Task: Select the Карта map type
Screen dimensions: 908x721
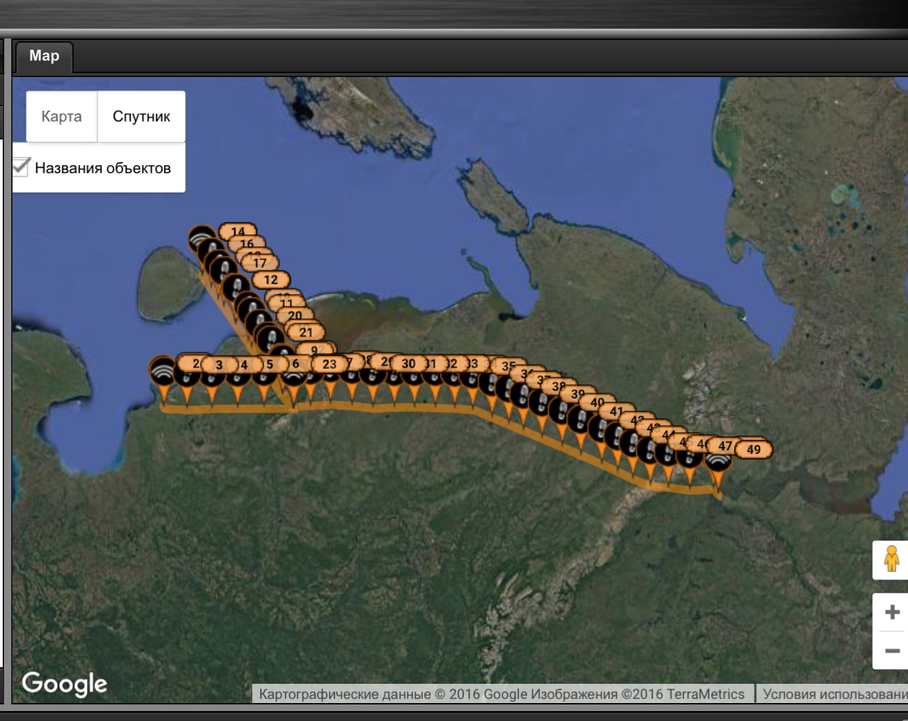Action: pos(61,117)
